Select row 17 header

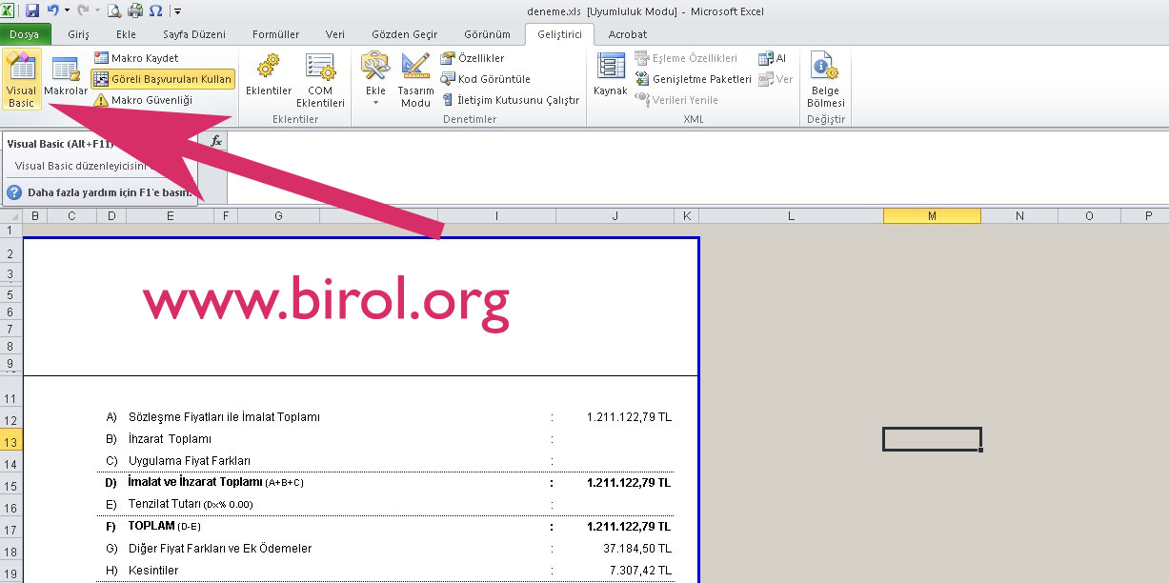coord(11,530)
